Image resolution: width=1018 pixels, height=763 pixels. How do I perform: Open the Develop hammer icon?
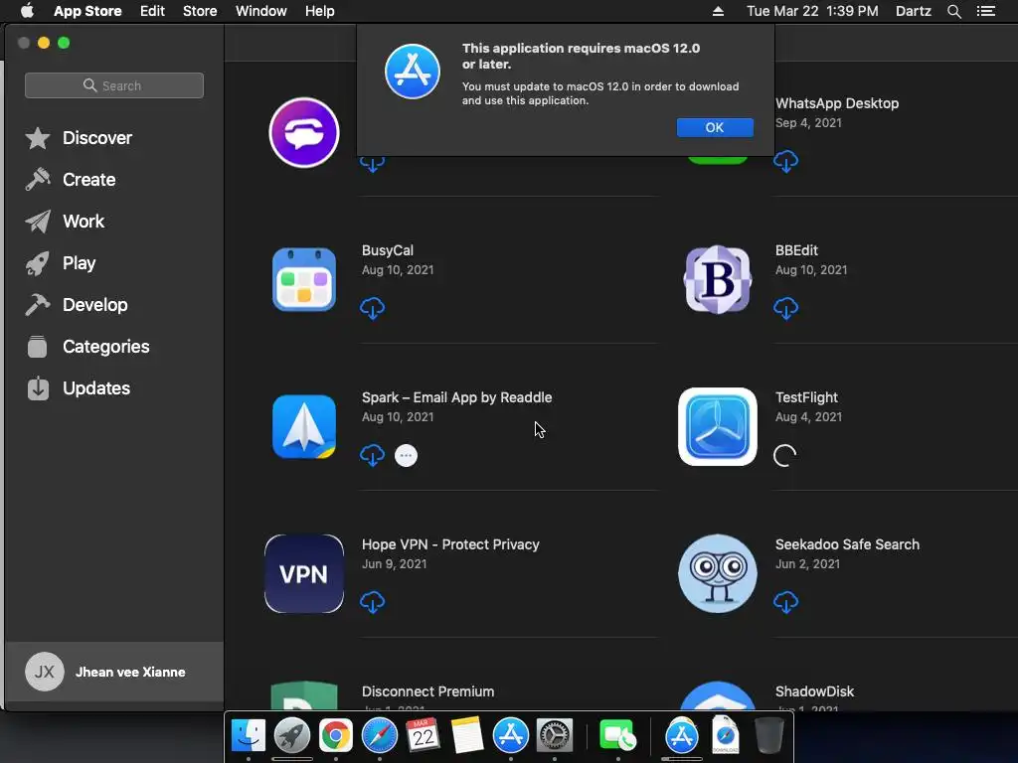point(38,304)
